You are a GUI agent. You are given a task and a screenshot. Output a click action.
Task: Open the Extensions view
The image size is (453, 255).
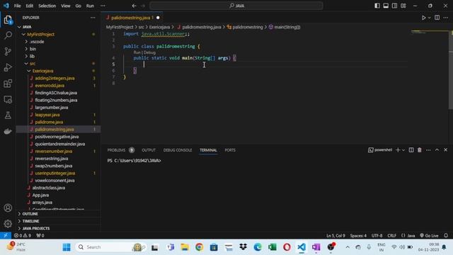pos(8,84)
